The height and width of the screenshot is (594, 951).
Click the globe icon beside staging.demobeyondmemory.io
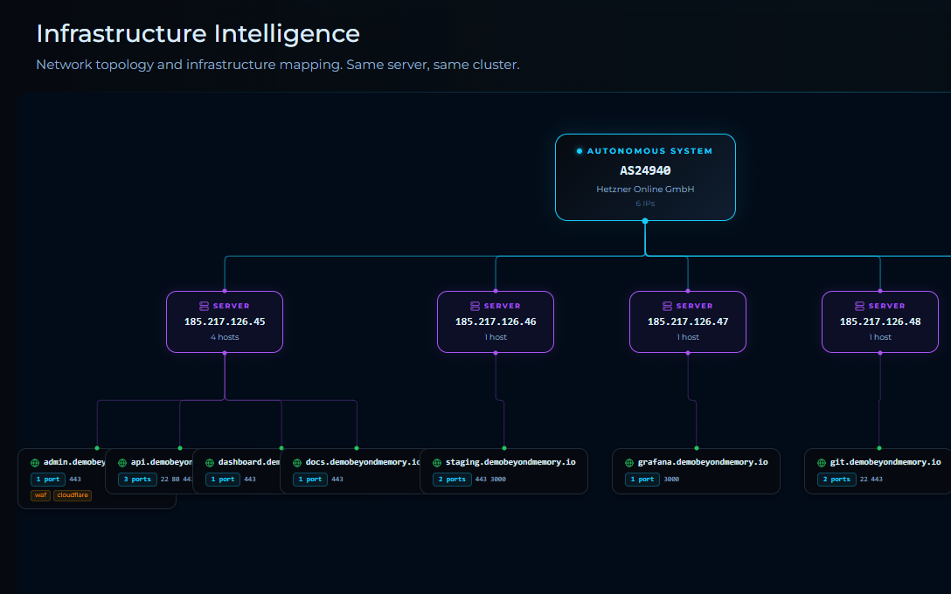pos(437,462)
